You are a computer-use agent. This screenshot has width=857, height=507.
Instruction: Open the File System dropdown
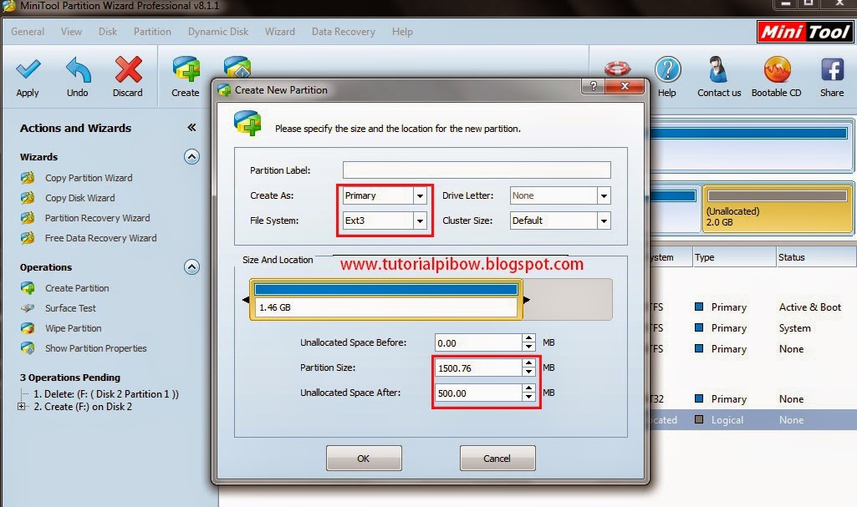[x=420, y=221]
